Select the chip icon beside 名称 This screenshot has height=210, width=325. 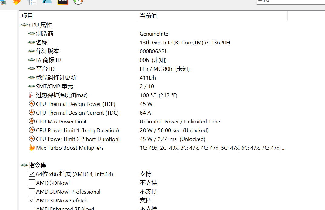click(32, 42)
